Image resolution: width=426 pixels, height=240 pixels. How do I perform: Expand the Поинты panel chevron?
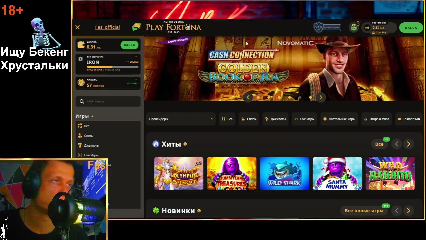pyautogui.click(x=136, y=79)
